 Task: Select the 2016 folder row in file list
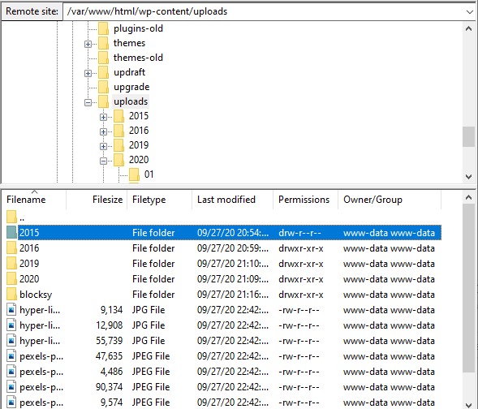pyautogui.click(x=224, y=248)
